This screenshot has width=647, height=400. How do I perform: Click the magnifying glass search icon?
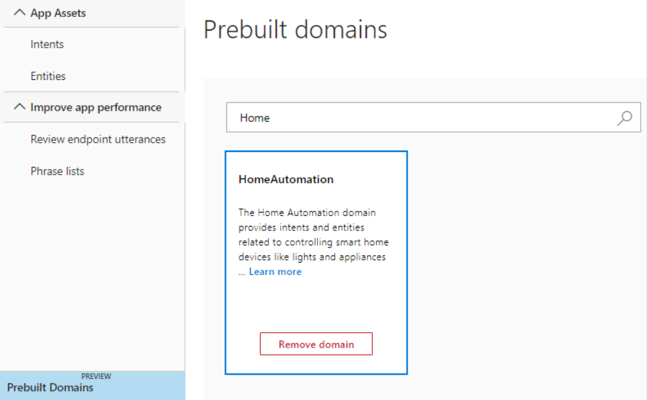point(625,118)
